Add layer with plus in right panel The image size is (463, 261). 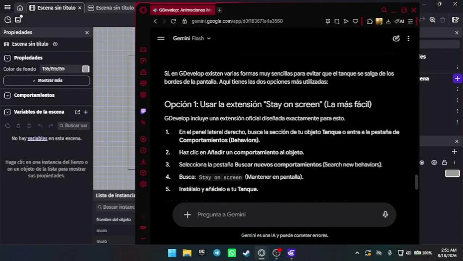454,152
